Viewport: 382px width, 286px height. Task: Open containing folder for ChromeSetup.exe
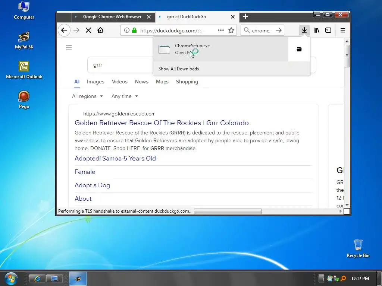299,50
